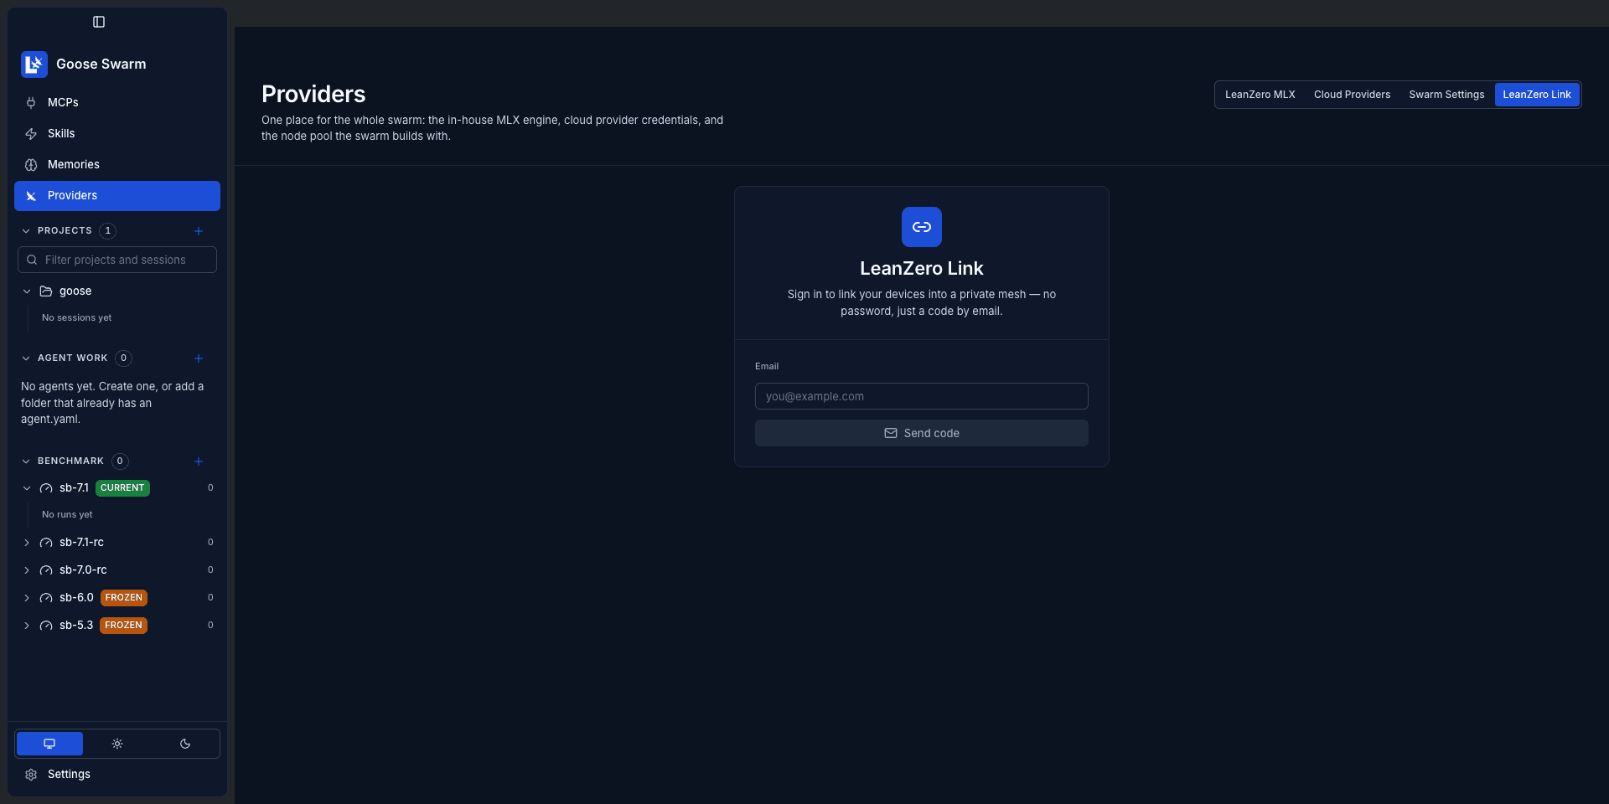Switch to the LeanZero MLX tab

point(1260,95)
